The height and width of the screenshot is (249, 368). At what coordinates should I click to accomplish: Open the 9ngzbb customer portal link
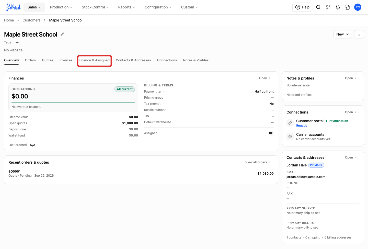[x=302, y=126]
